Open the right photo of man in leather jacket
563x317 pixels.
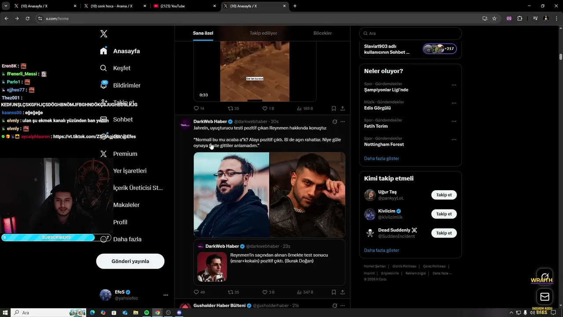tap(307, 195)
